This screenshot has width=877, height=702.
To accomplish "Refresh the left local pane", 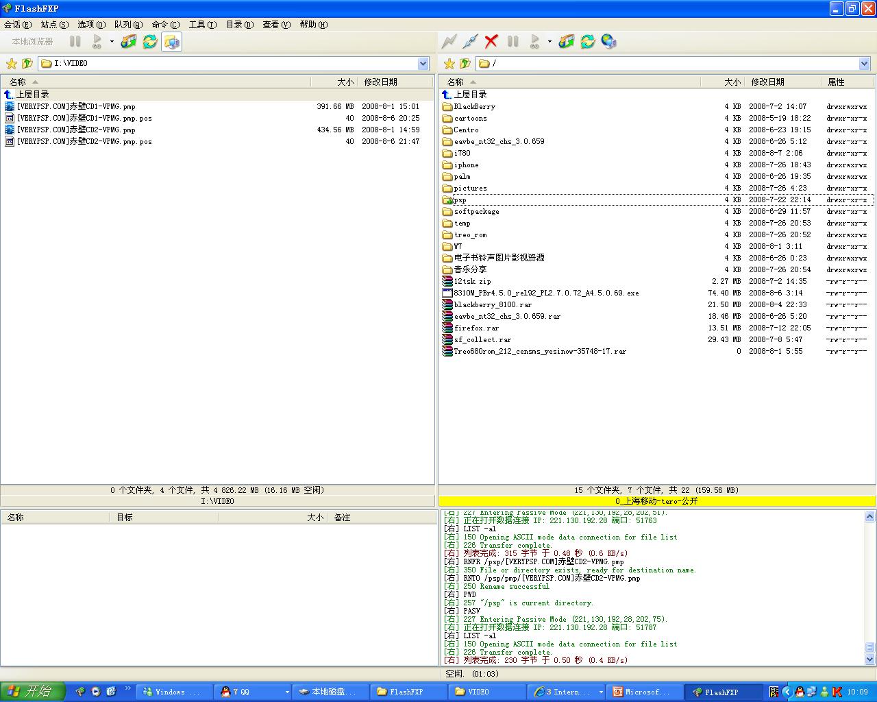I will (x=150, y=42).
